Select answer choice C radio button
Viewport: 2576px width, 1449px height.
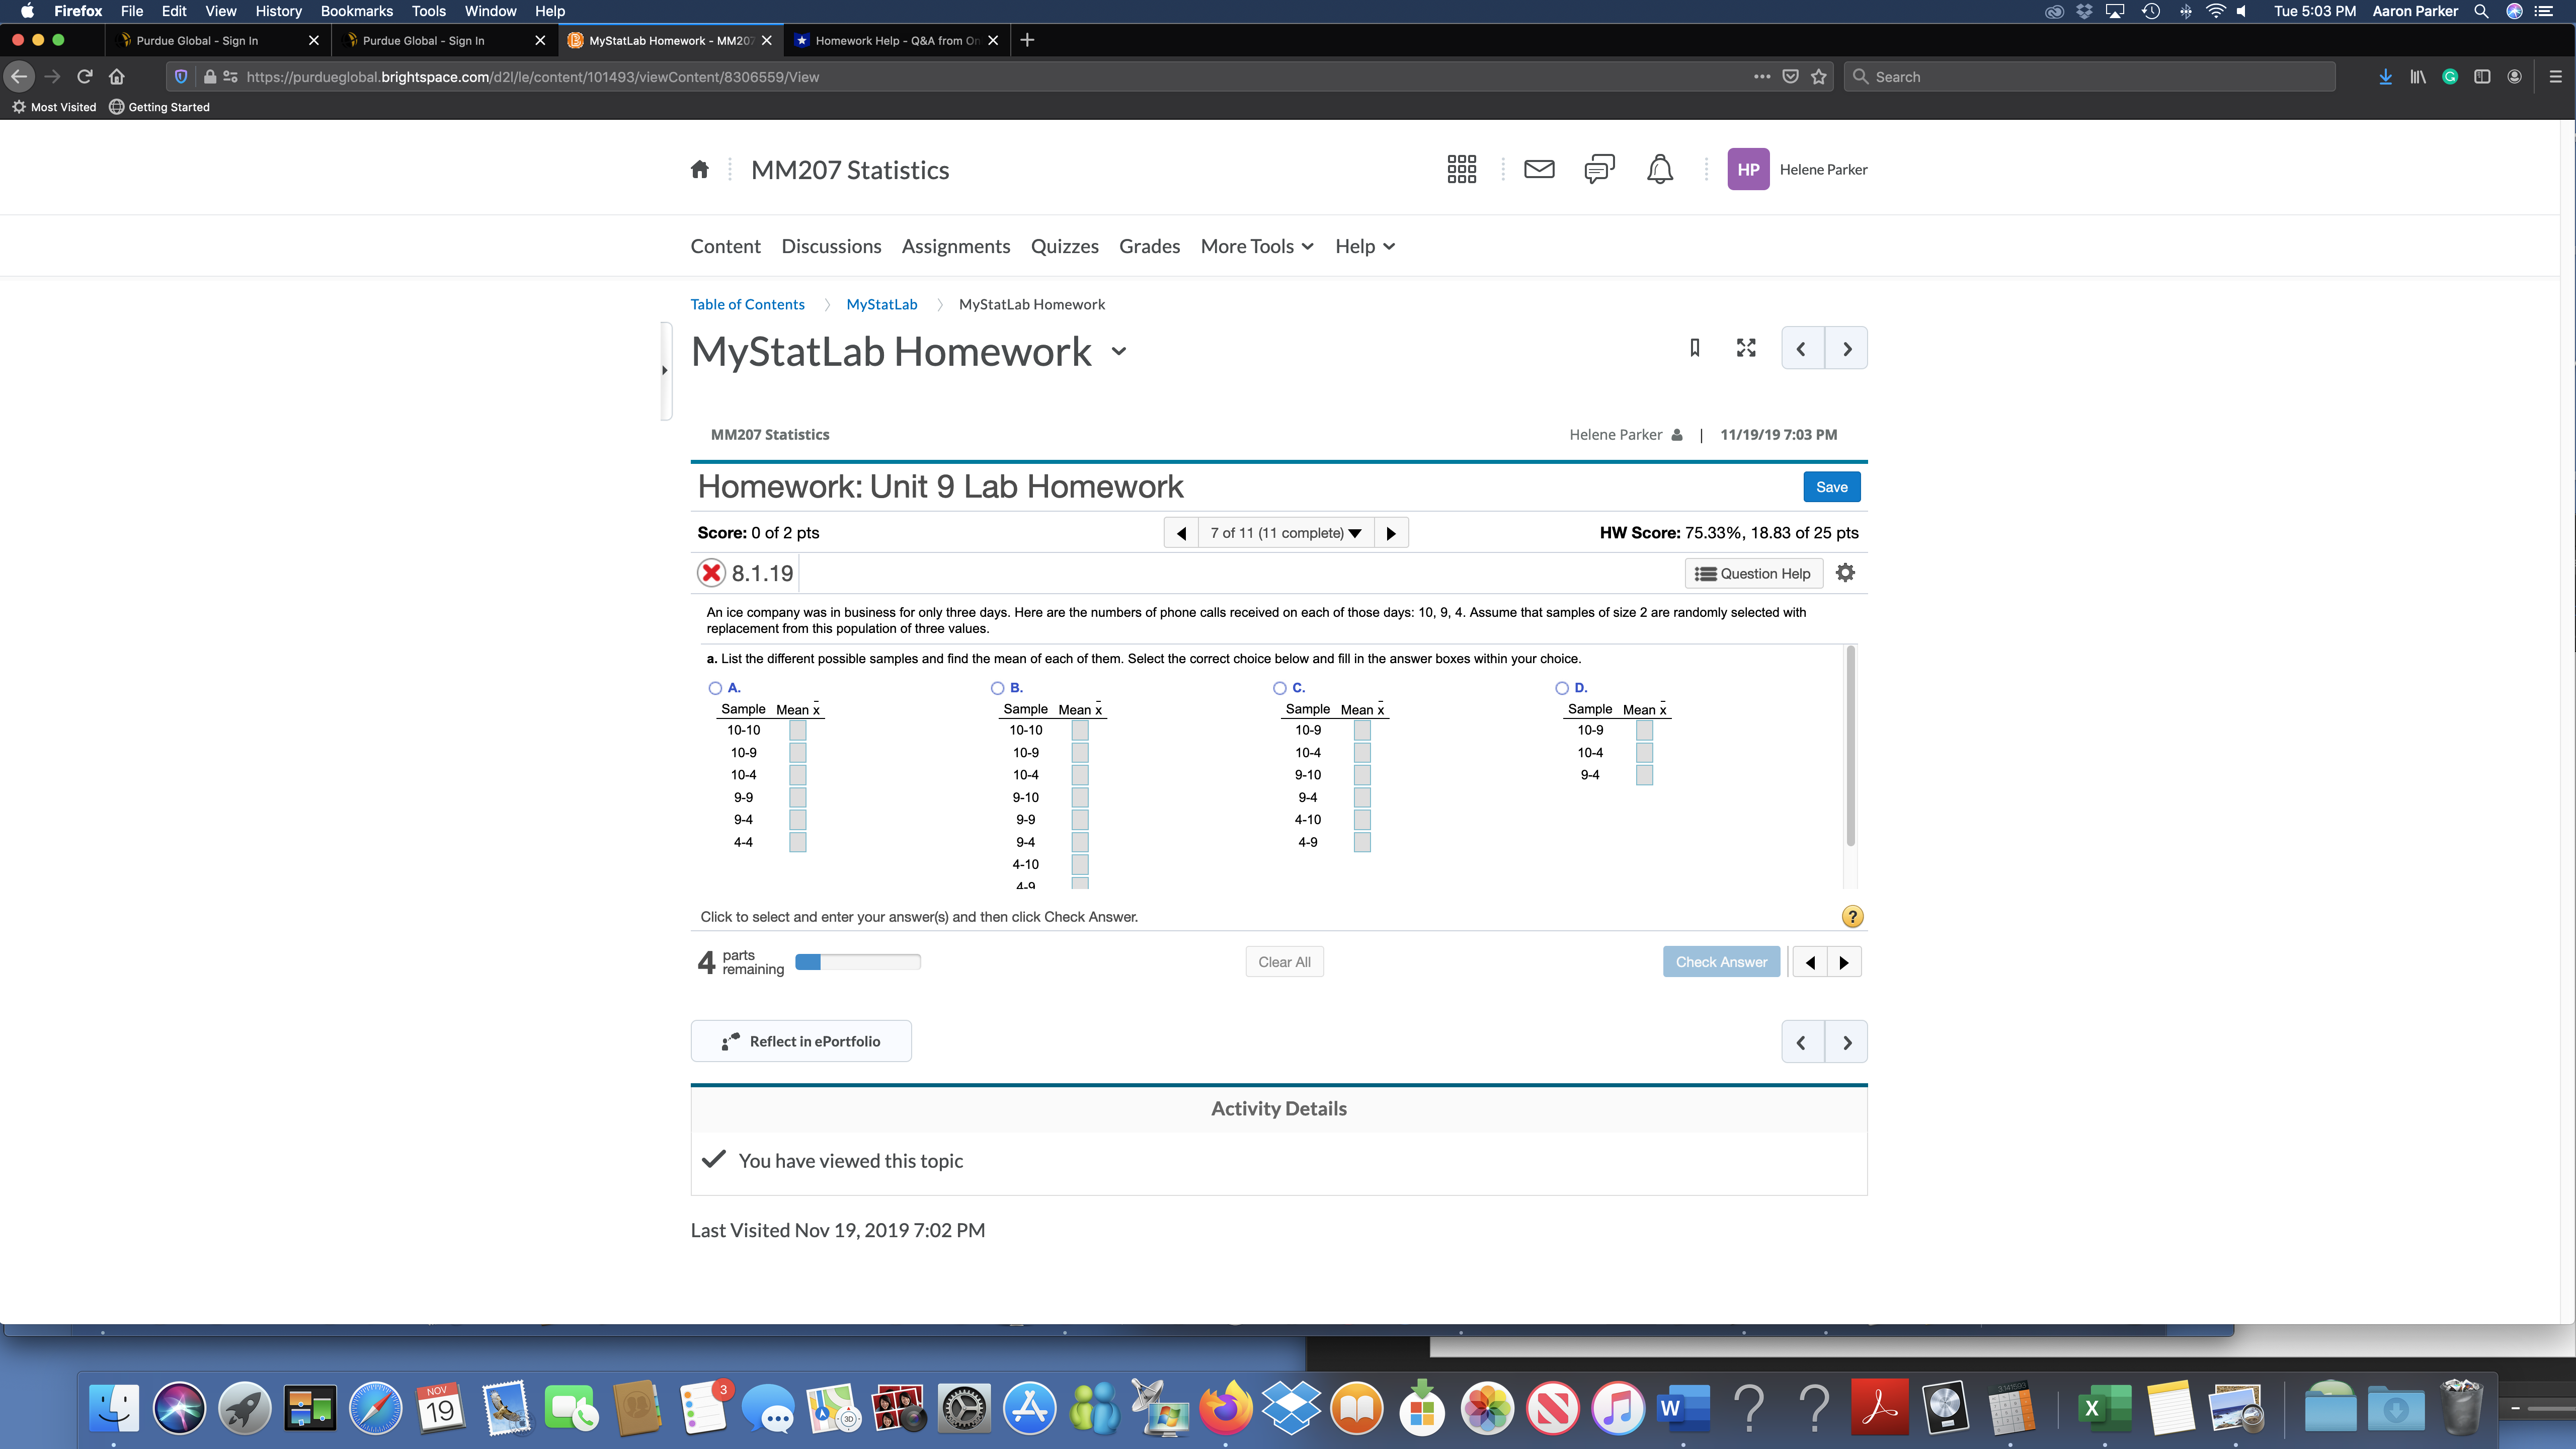pyautogui.click(x=1279, y=688)
